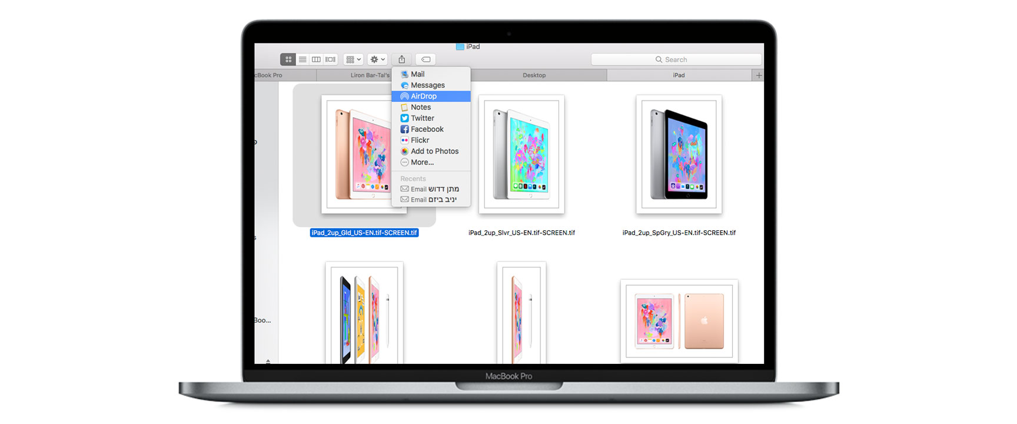The image size is (1017, 424).
Task: Switch Finder to Cover Flow view
Action: coord(331,59)
